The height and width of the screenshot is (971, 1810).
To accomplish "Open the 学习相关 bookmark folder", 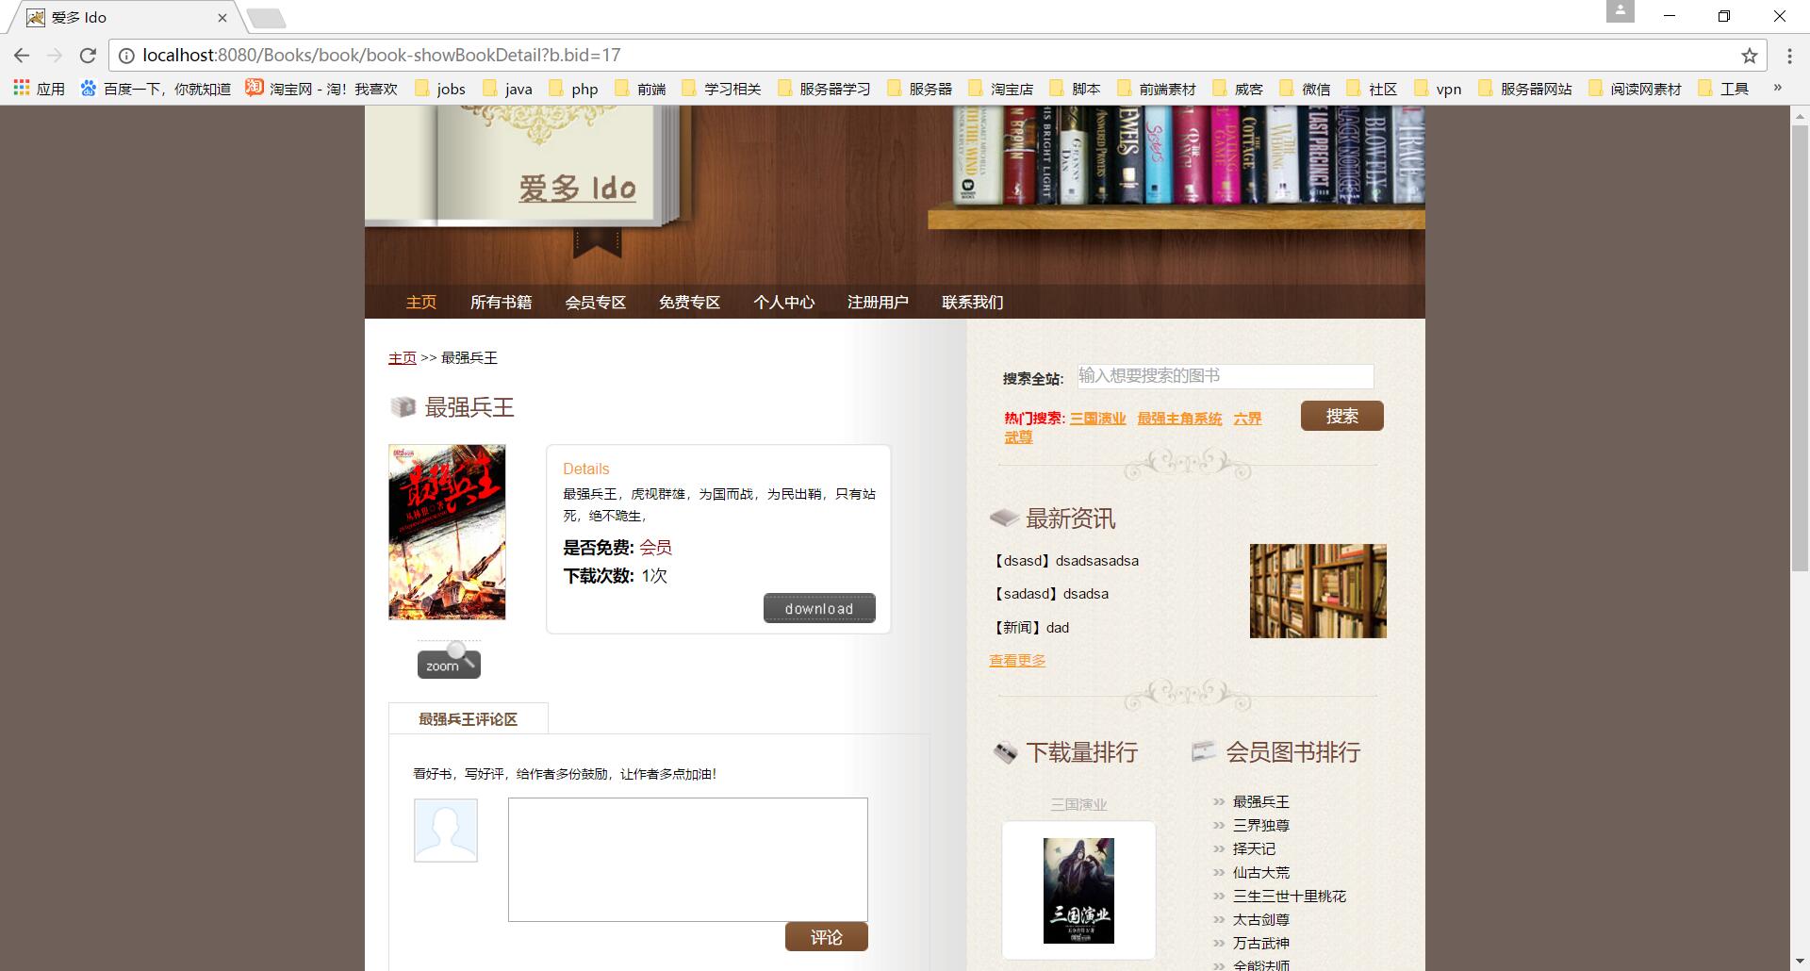I will pos(721,89).
